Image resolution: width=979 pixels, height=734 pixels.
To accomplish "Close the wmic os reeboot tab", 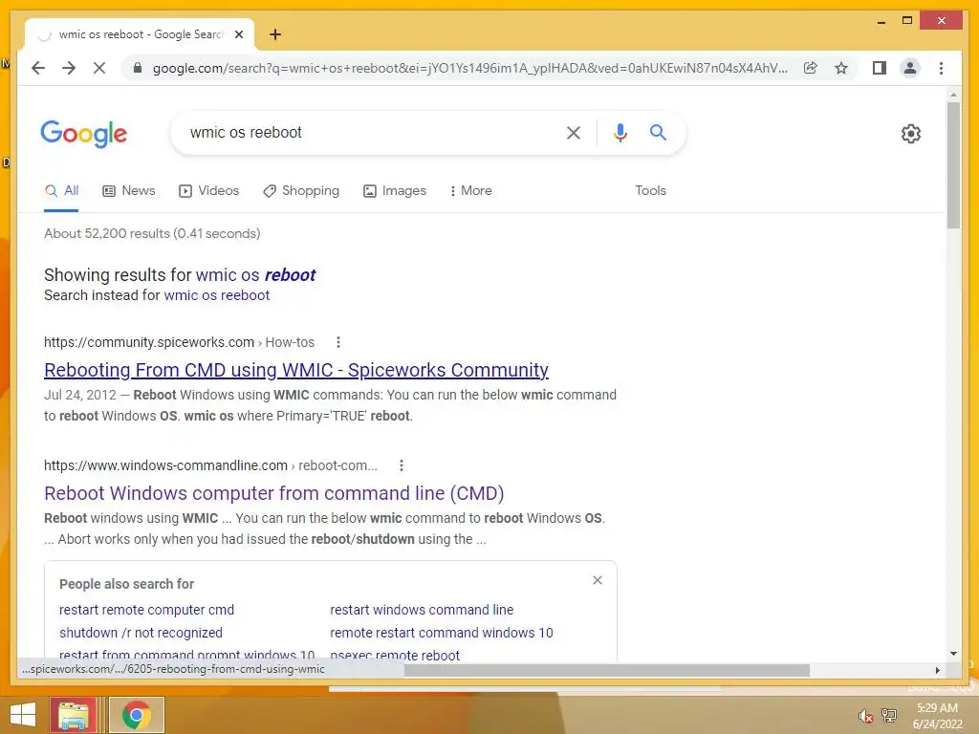I will [238, 34].
